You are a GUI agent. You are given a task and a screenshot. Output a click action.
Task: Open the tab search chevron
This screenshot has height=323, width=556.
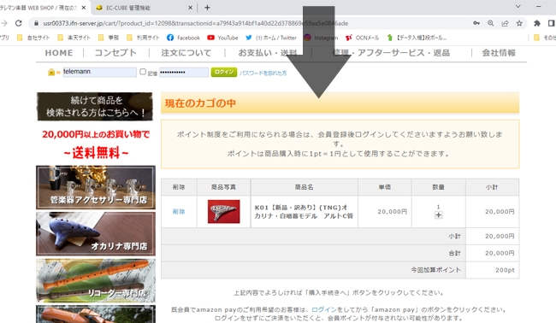(518, 7)
